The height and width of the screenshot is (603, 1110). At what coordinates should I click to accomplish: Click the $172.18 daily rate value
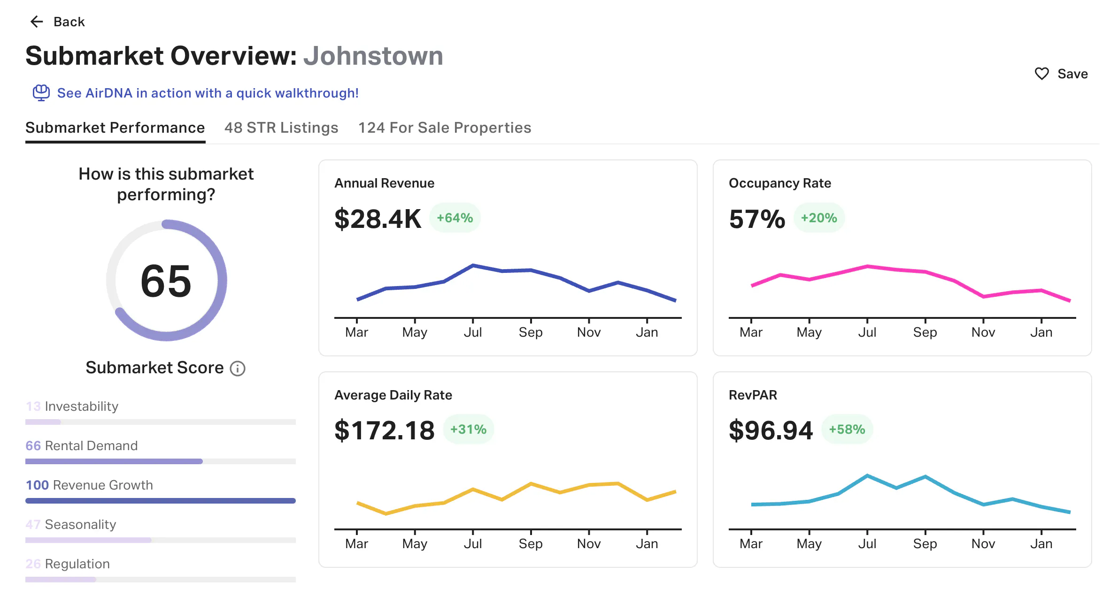coord(385,430)
